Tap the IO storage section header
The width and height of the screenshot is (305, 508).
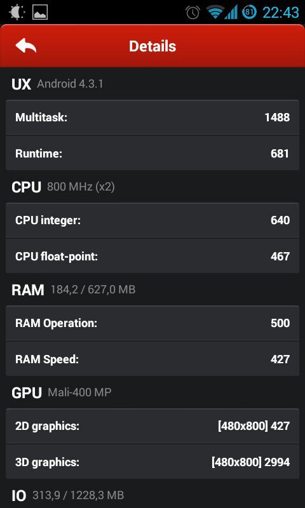coord(68,495)
